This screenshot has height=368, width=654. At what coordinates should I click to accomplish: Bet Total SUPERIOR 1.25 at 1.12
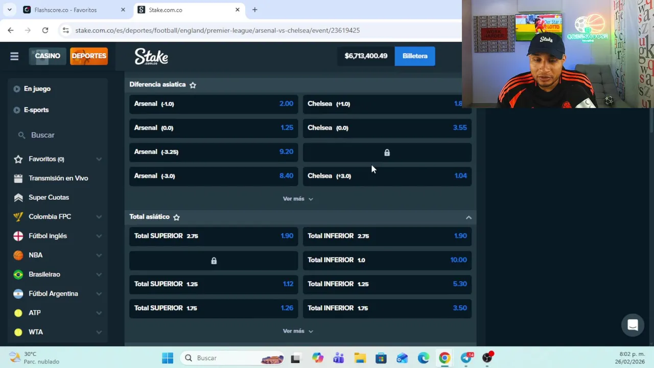(214, 284)
